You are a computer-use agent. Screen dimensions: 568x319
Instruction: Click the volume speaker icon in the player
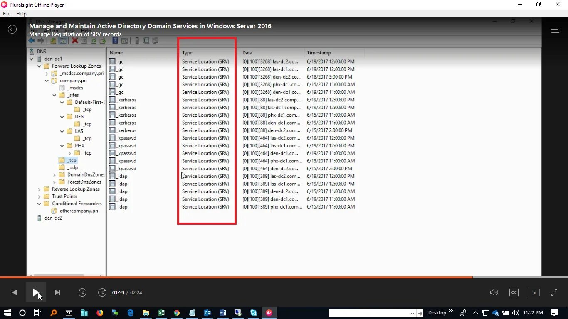point(494,292)
